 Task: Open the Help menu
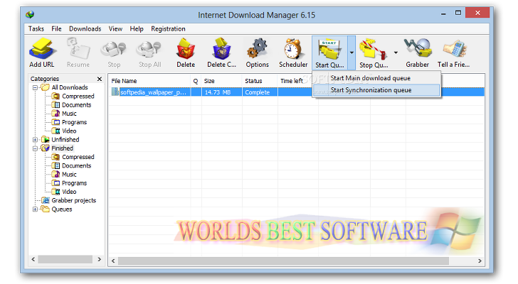coord(137,29)
